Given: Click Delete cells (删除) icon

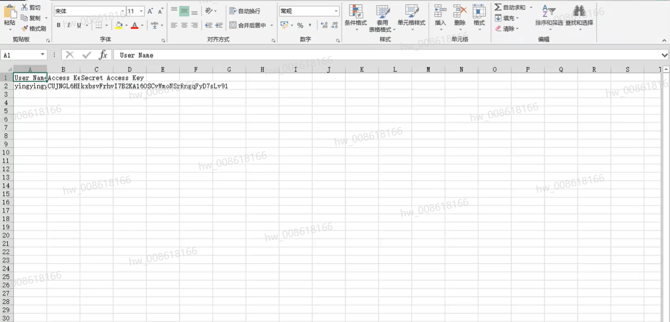Looking at the screenshot, I should tap(460, 12).
